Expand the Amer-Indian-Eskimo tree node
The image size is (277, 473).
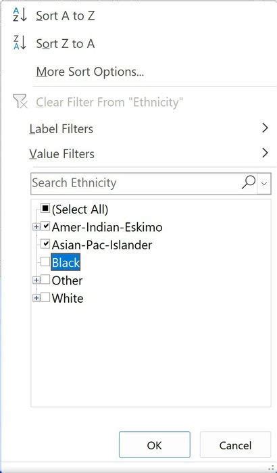tap(36, 226)
